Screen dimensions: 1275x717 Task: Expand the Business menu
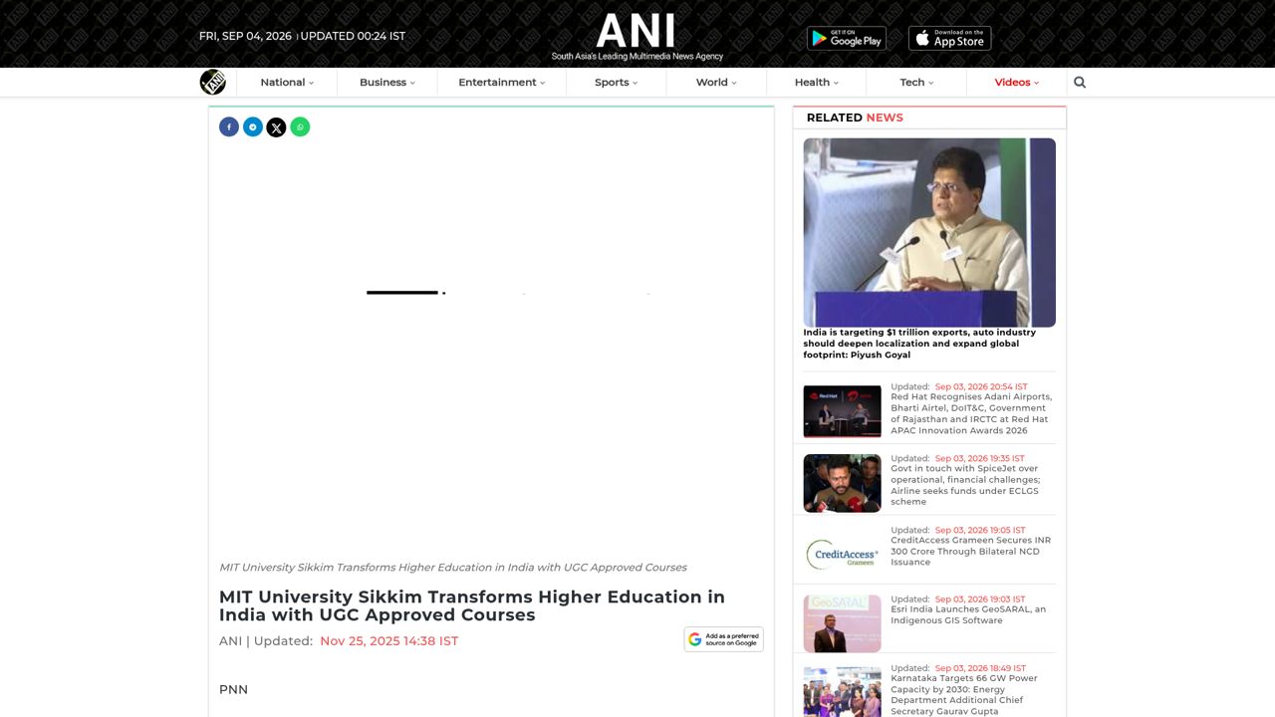(387, 83)
